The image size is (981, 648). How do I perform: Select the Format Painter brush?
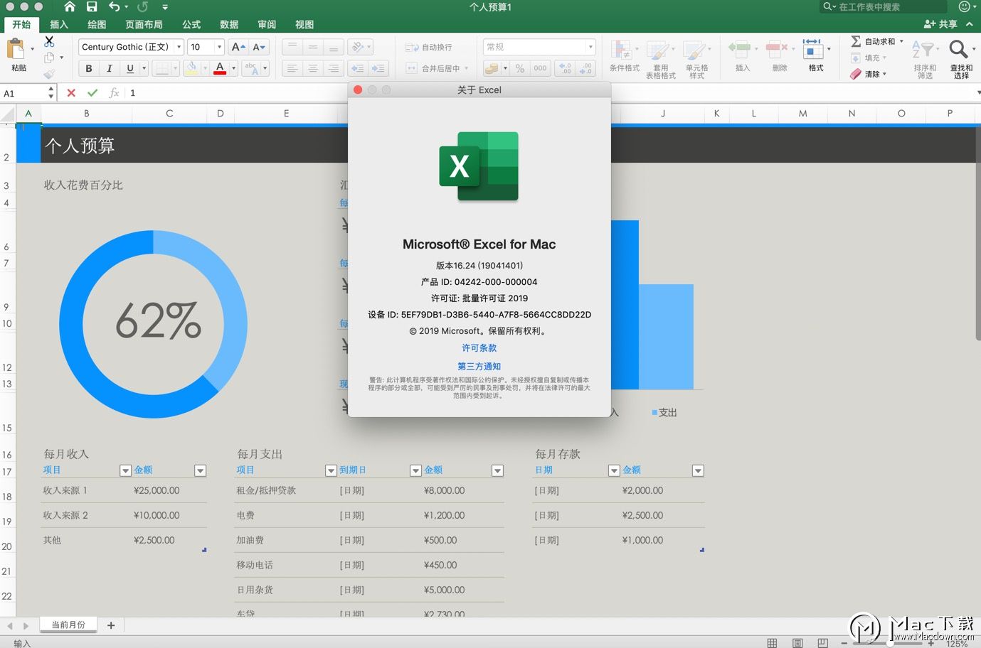tap(49, 73)
